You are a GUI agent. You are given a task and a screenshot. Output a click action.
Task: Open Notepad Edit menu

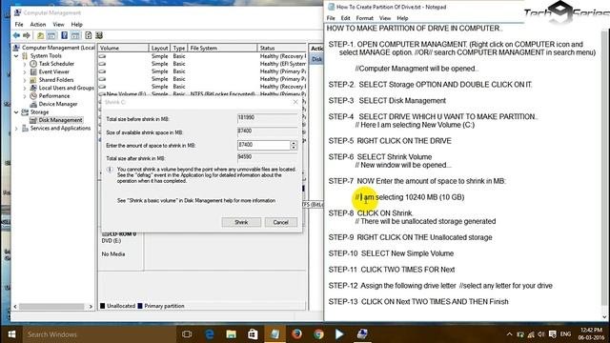tap(345, 18)
